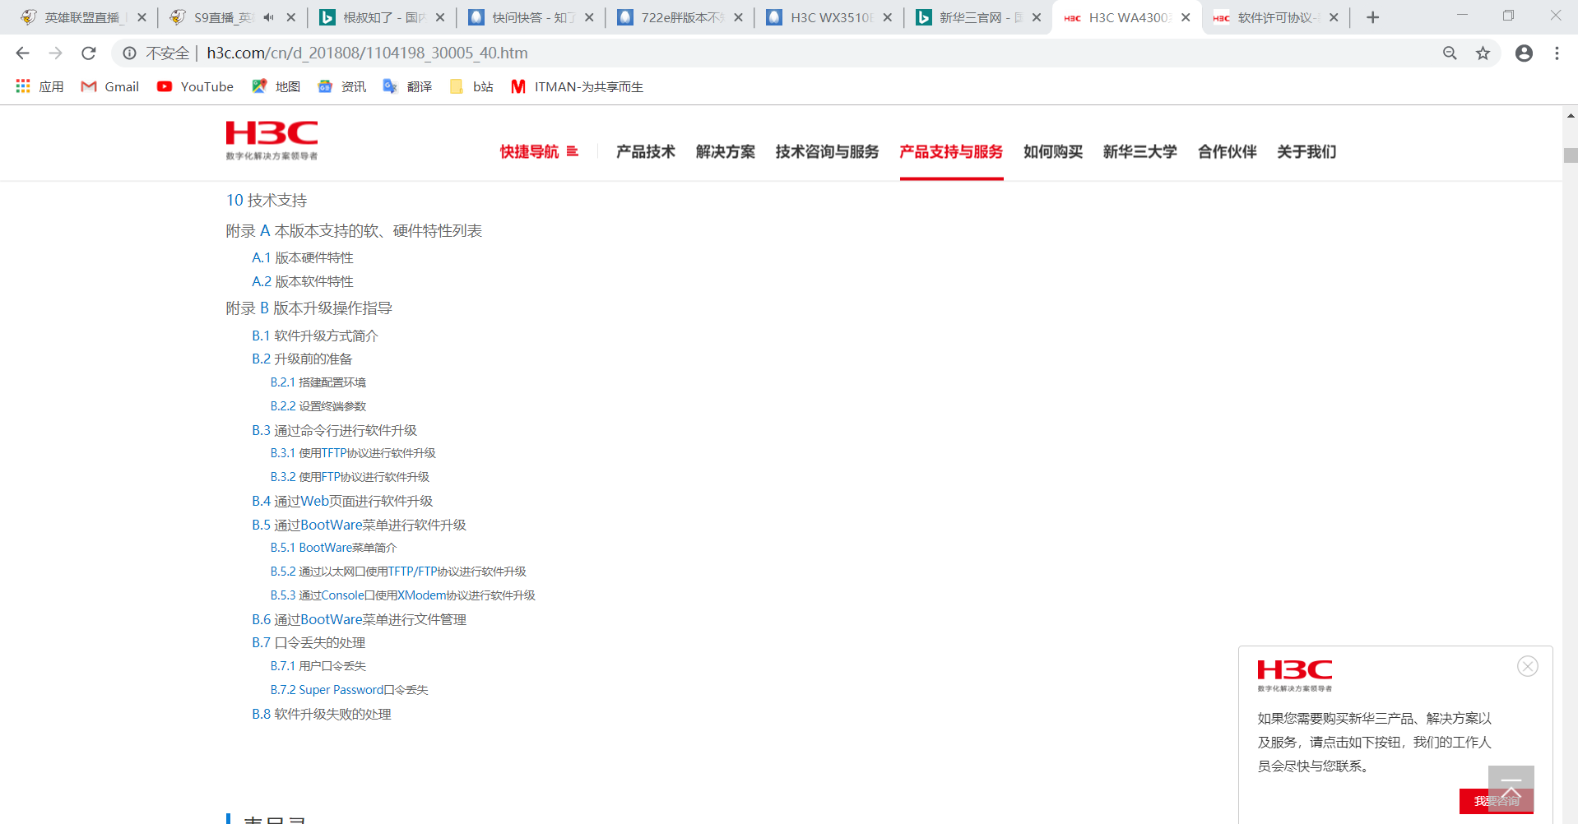Open the Gmail bookmark

[x=109, y=86]
